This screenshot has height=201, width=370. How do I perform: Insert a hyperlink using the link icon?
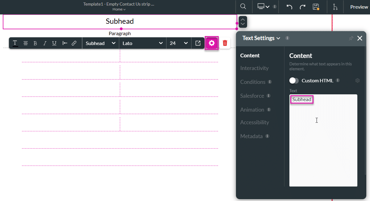[x=74, y=43]
